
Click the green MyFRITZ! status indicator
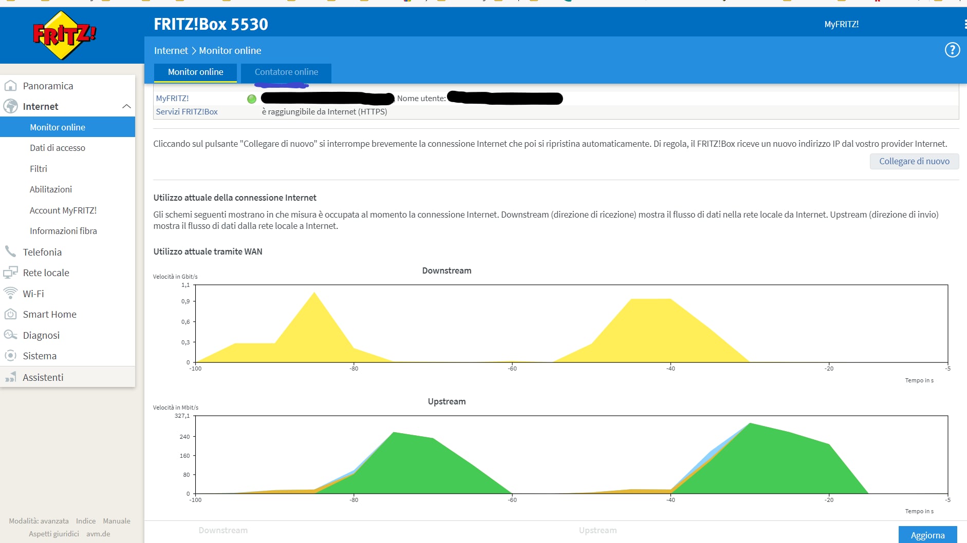252,99
